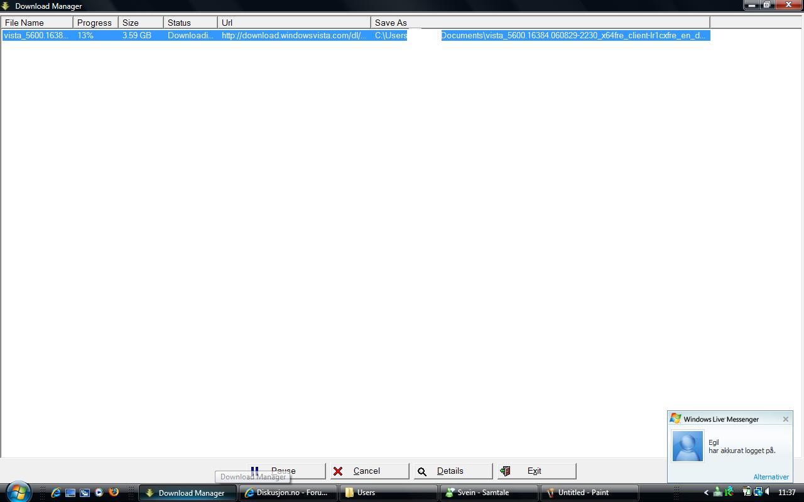
Task: Click the Documents\vista_5600 save path cell
Action: (573, 35)
